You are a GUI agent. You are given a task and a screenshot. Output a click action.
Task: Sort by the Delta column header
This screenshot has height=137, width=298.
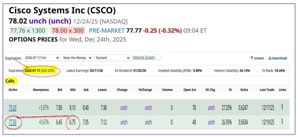point(244,90)
